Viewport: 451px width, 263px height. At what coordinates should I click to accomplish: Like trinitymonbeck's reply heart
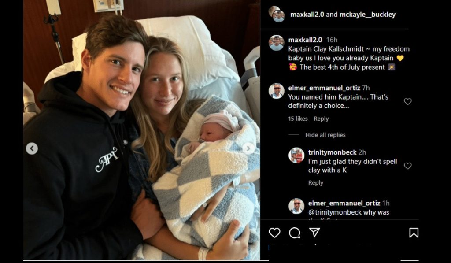tap(407, 166)
